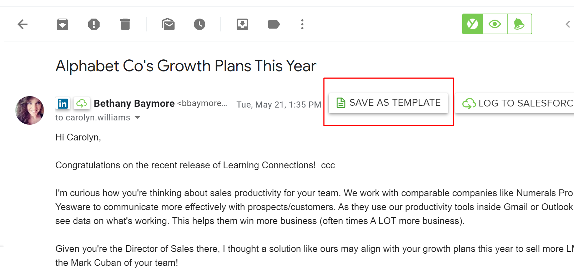Expand recipient details arrow next to carolyn.williams
This screenshot has width=574, height=268.
coord(137,118)
